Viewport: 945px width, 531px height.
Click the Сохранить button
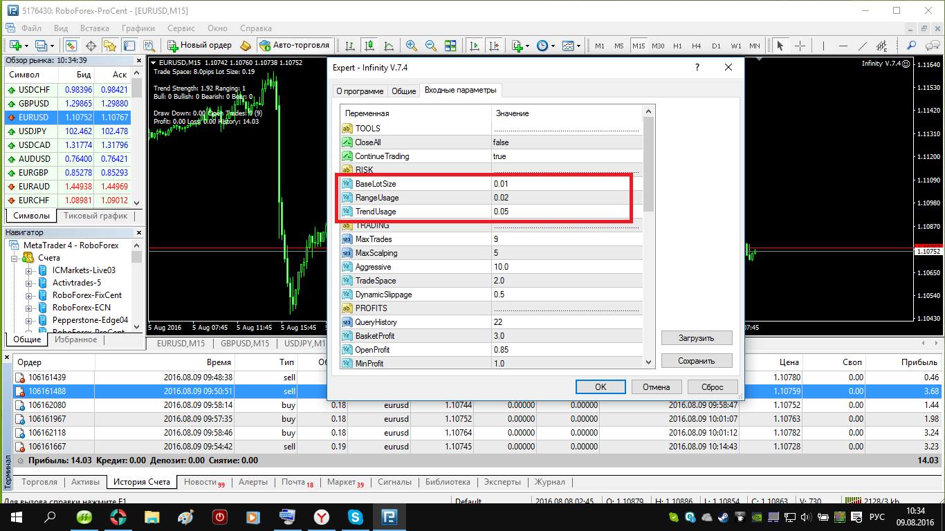point(697,361)
